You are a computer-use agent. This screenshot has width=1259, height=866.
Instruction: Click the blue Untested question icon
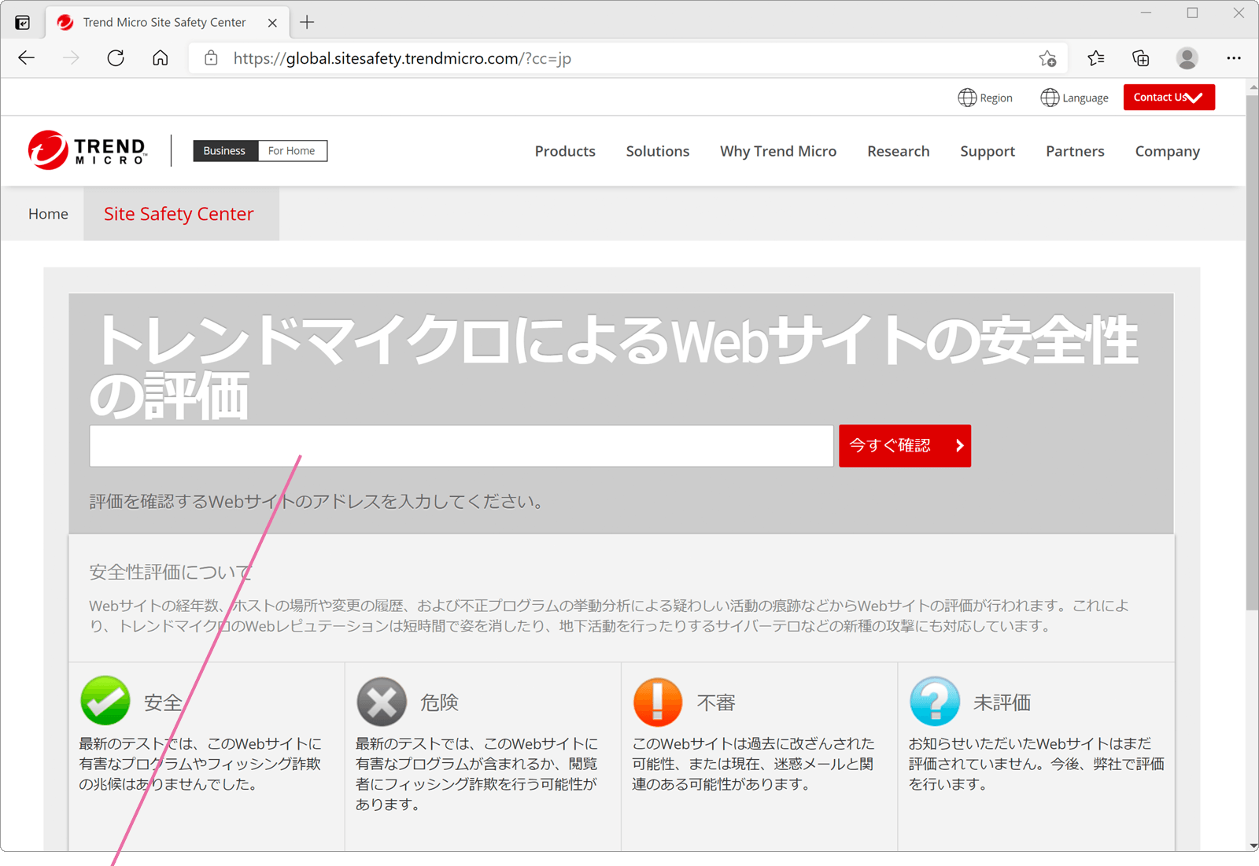click(x=935, y=701)
